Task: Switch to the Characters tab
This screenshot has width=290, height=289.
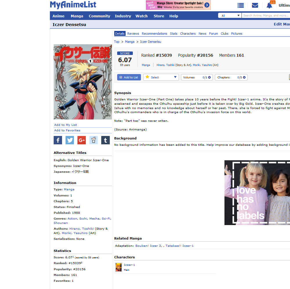Action: [x=188, y=34]
